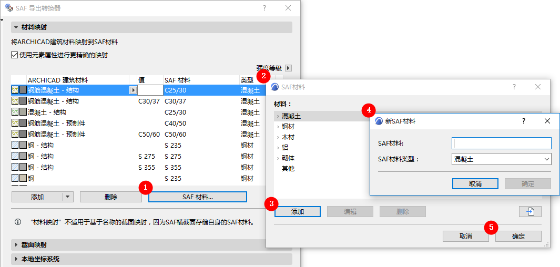This screenshot has width=560, height=267.
Task: Close the 新SAF材料 dialog
Action: pyautogui.click(x=547, y=121)
